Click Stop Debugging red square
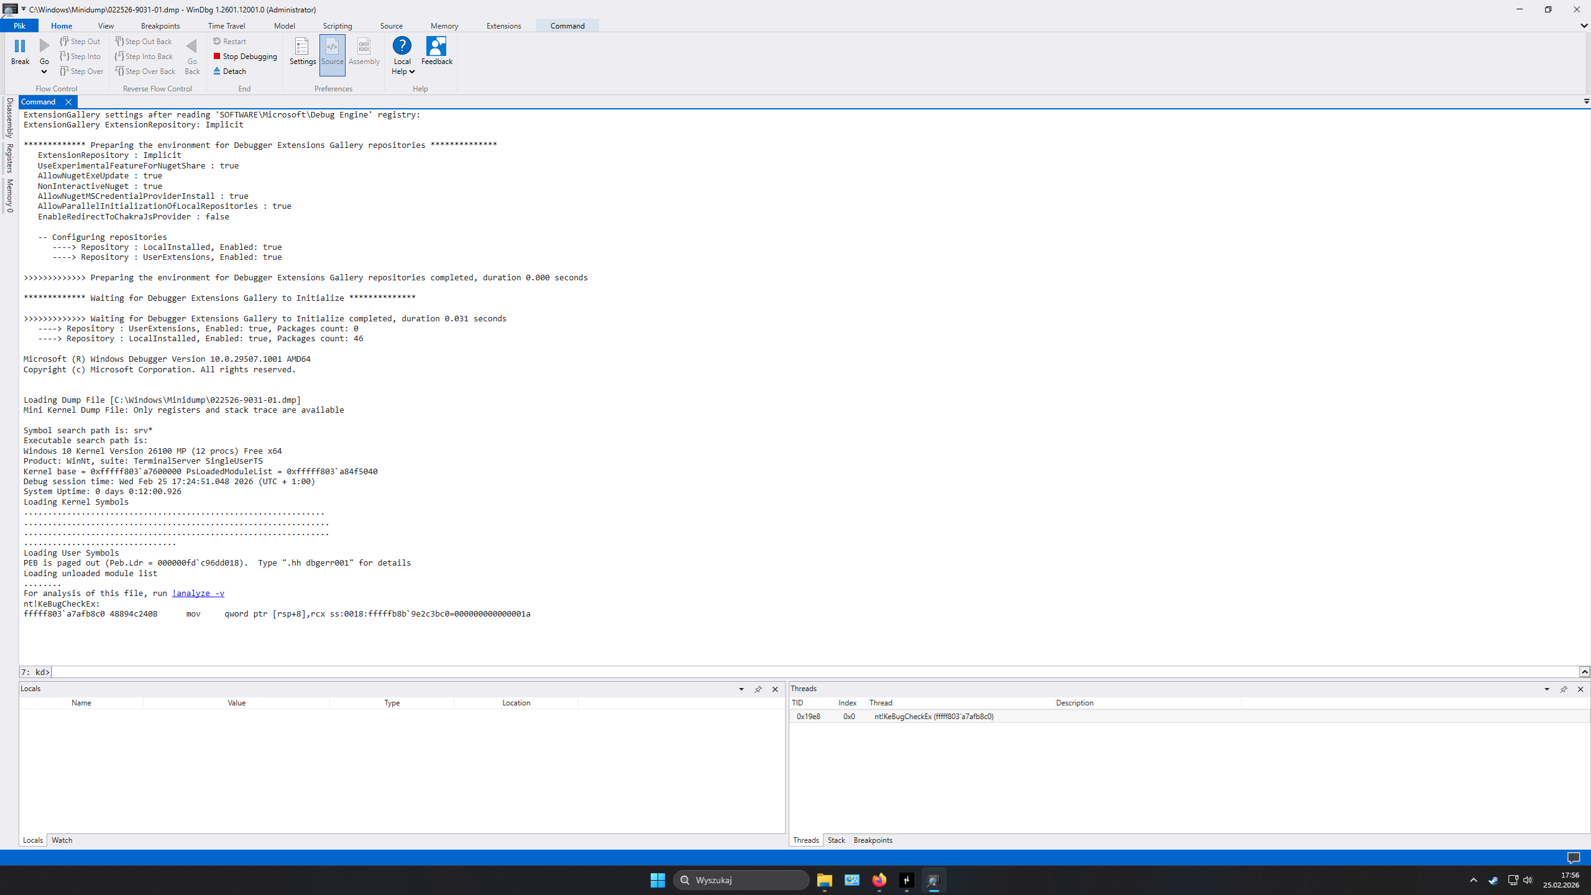 coord(217,57)
